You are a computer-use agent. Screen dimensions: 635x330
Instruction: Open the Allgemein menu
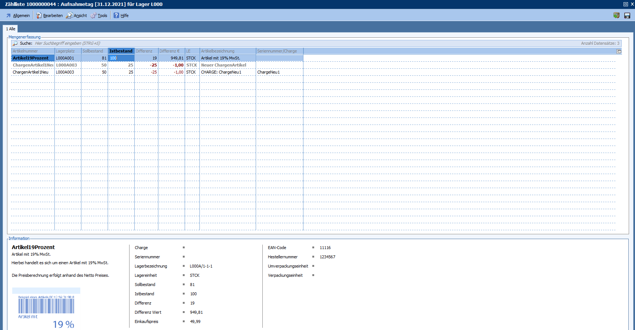pyautogui.click(x=18, y=16)
